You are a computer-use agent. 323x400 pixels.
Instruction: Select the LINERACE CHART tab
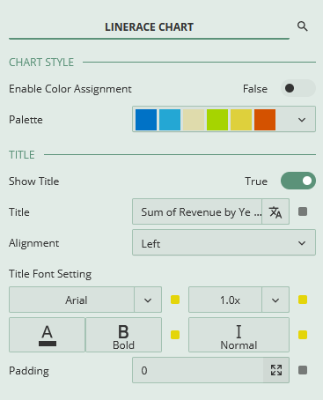coord(149,27)
